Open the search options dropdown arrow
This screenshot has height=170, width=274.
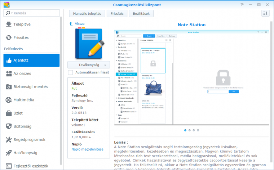pyautogui.click(x=12, y=13)
